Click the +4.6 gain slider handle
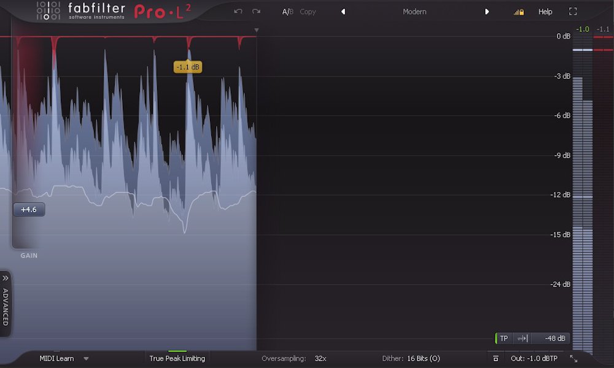 29,210
